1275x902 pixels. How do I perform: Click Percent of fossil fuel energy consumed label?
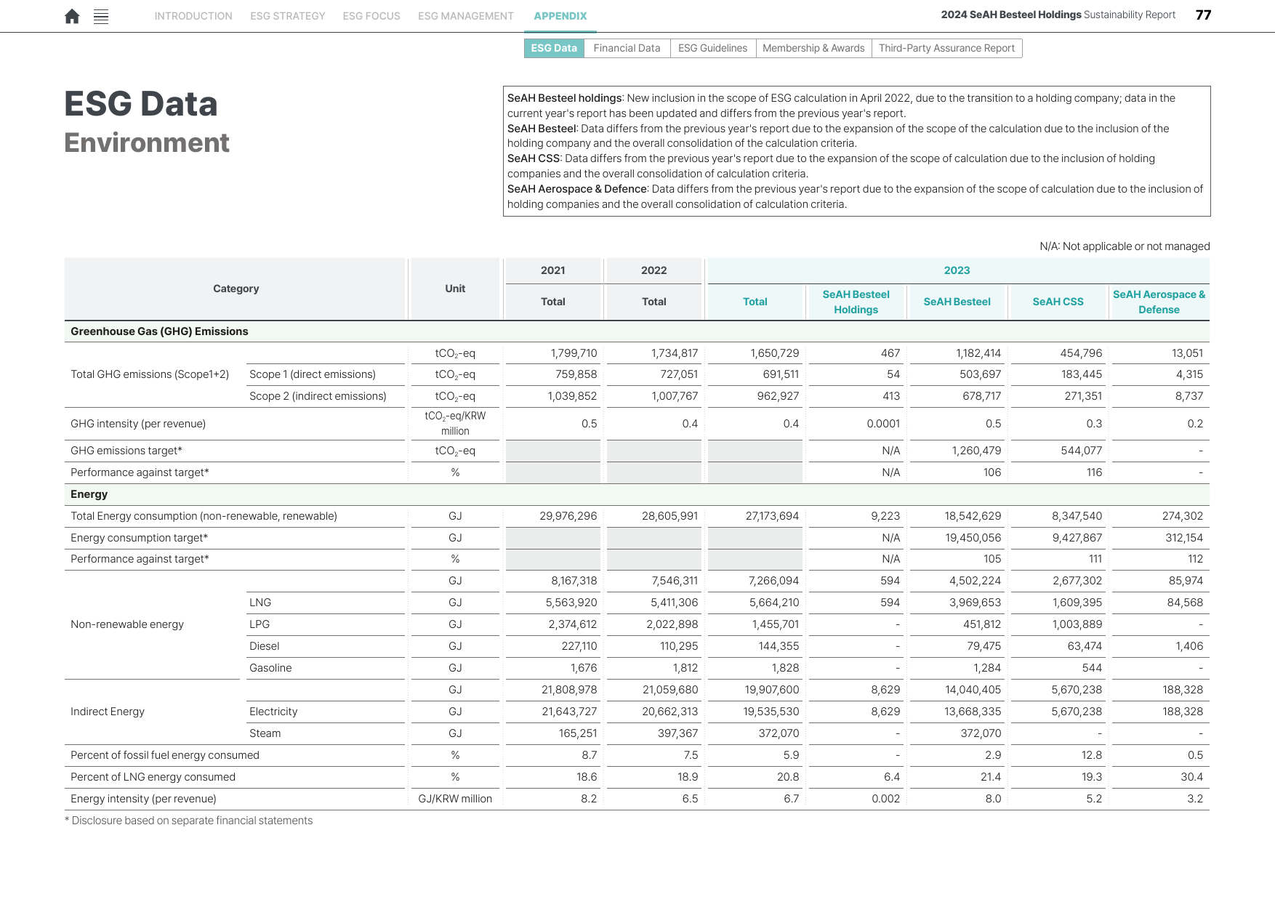pyautogui.click(x=165, y=755)
